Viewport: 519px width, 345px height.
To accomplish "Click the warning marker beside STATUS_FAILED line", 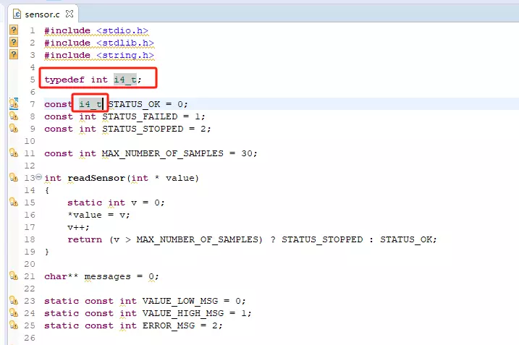I will pos(13,116).
